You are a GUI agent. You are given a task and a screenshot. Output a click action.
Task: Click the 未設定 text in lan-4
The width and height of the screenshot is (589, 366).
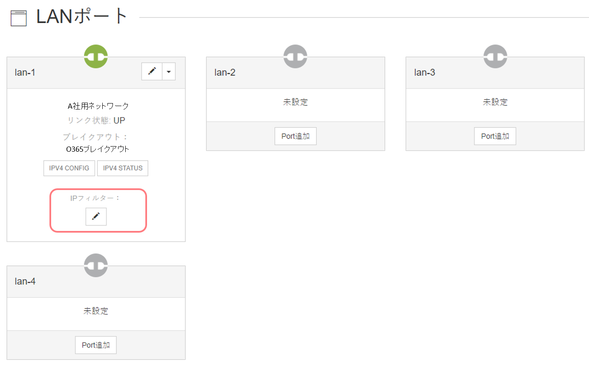point(96,311)
